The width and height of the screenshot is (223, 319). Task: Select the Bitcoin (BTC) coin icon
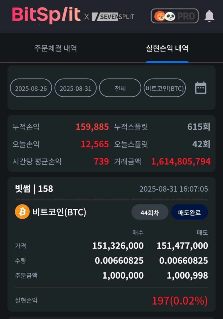22,212
